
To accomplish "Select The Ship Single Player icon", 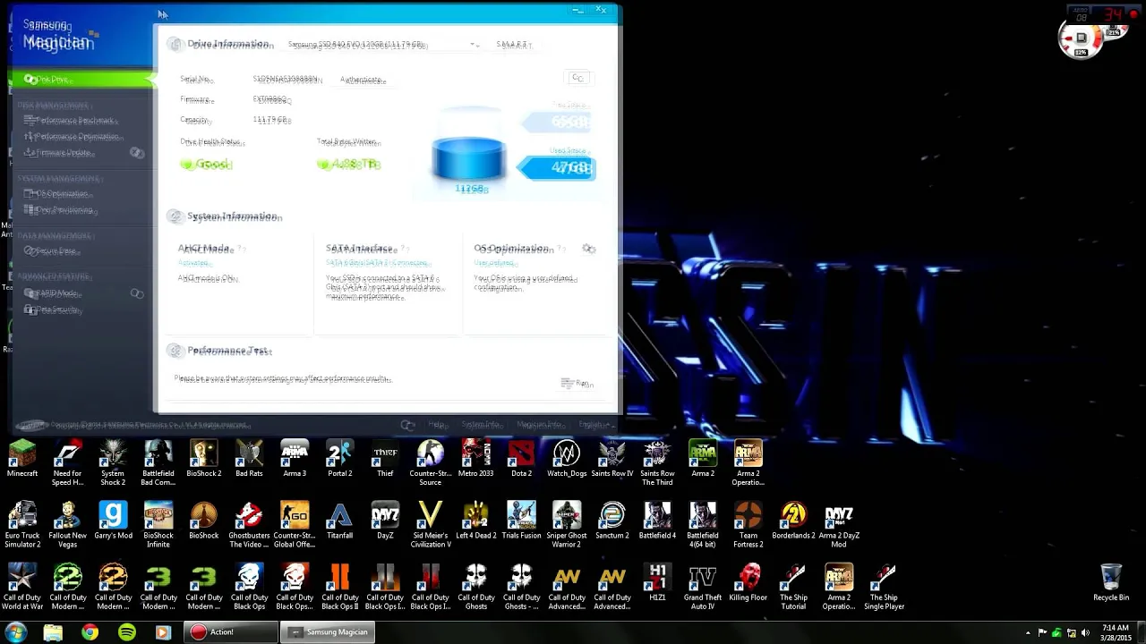I will (x=884, y=587).
